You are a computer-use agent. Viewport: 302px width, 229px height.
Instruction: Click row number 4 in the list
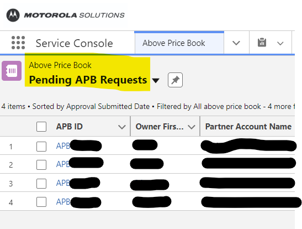(x=11, y=202)
